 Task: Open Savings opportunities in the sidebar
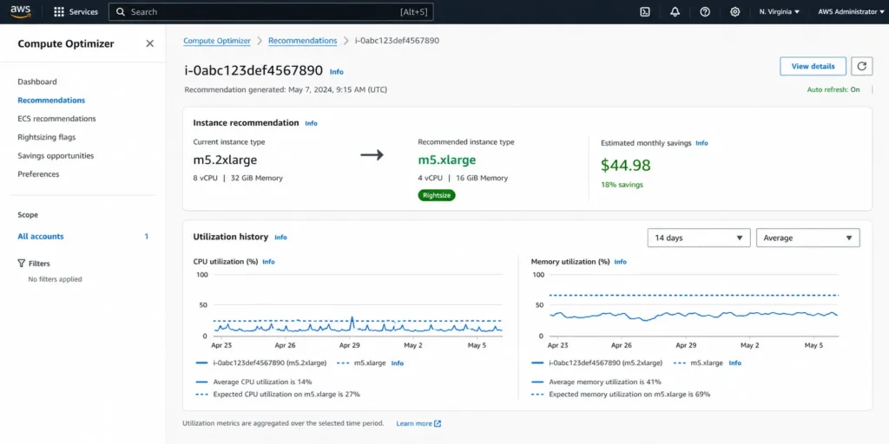[x=56, y=156]
